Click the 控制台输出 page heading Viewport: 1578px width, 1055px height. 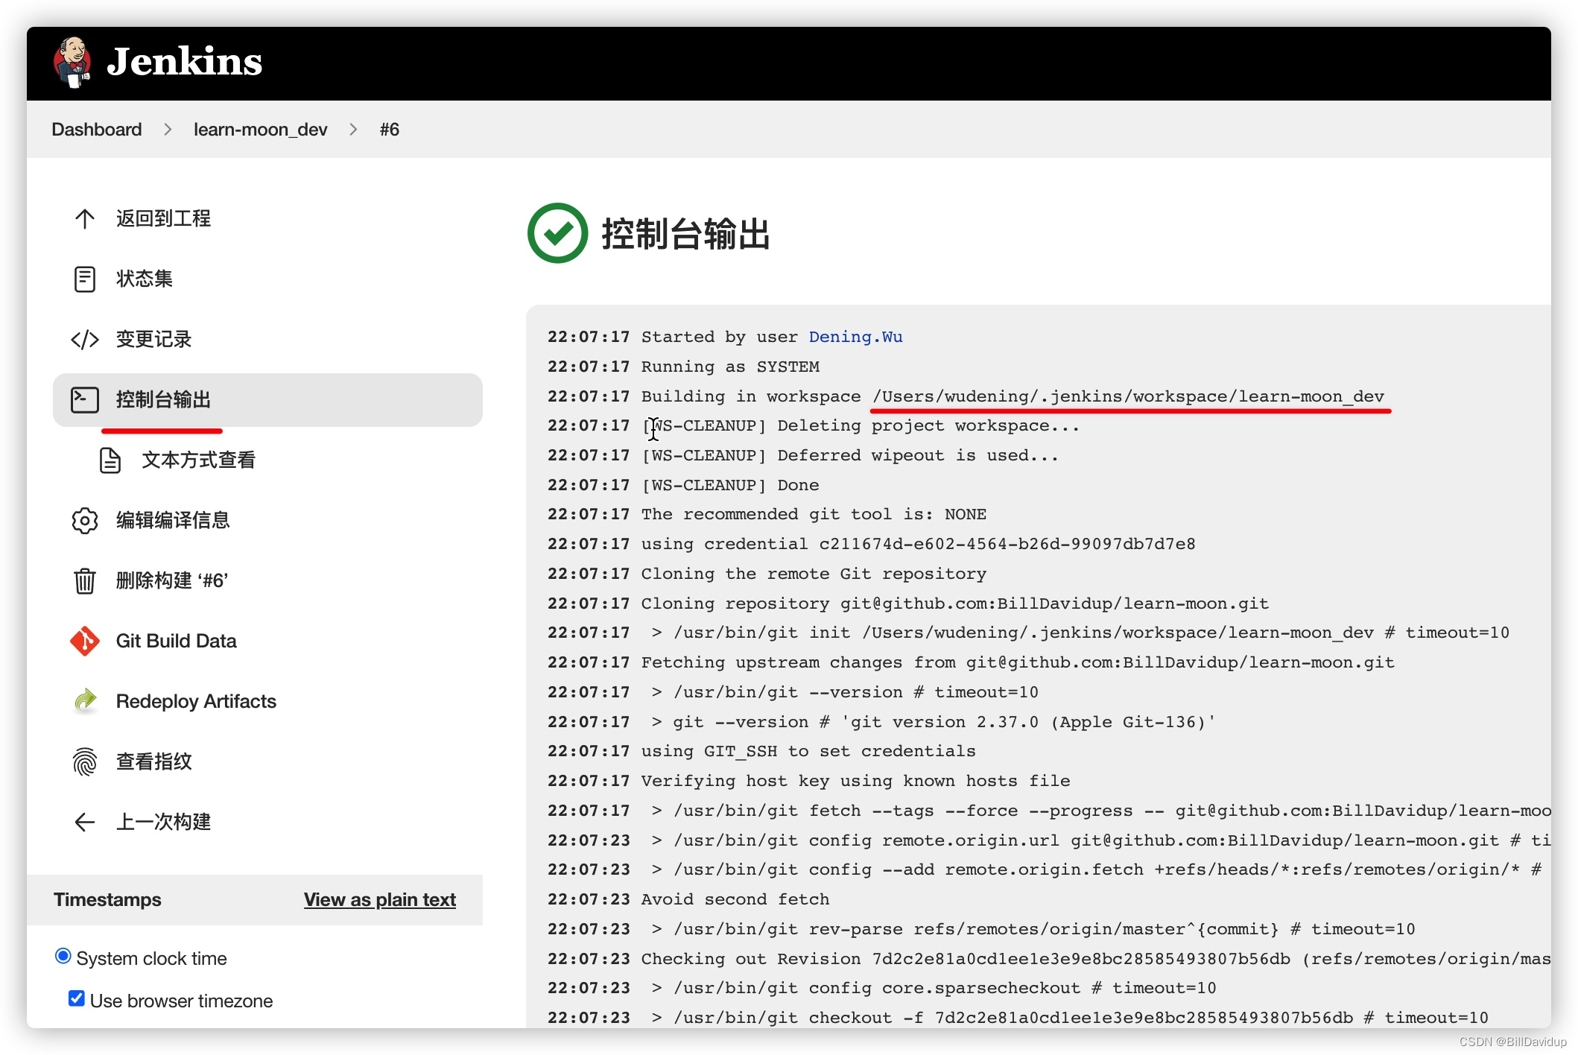pos(685,234)
